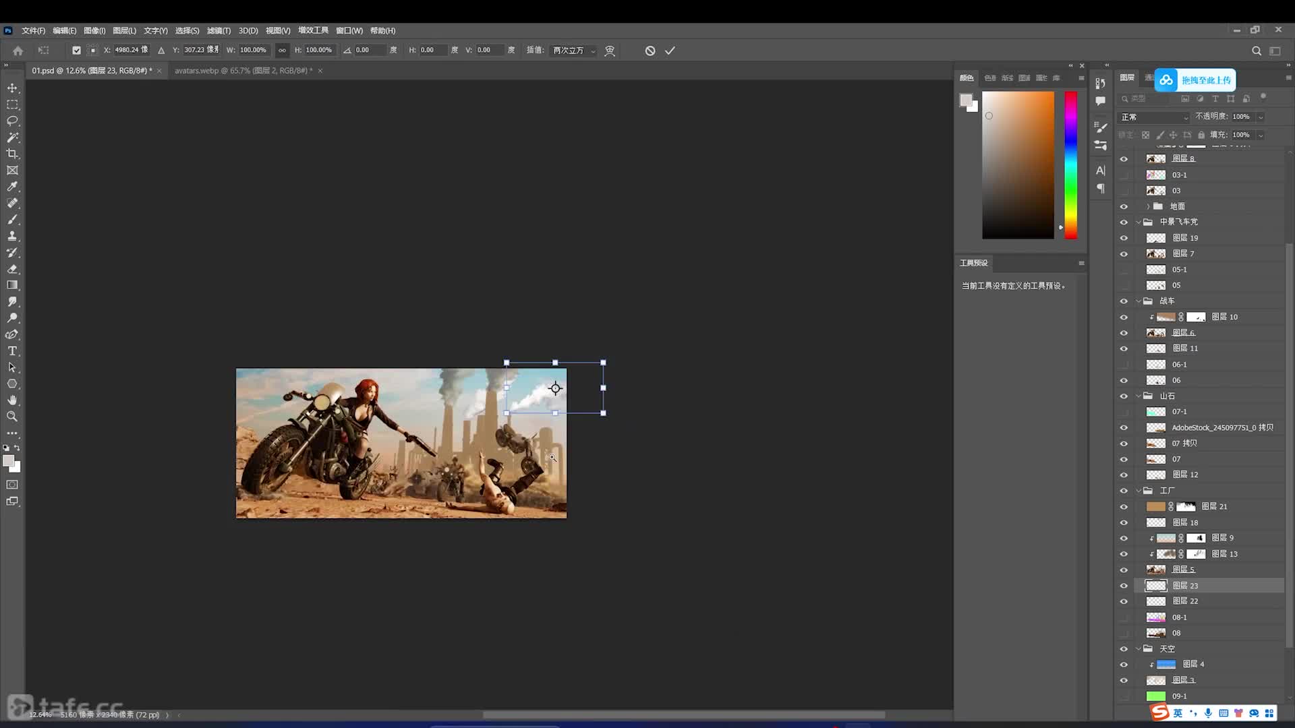Cancel the transform with the circle-slash icon
The width and height of the screenshot is (1295, 728).
[x=650, y=51]
